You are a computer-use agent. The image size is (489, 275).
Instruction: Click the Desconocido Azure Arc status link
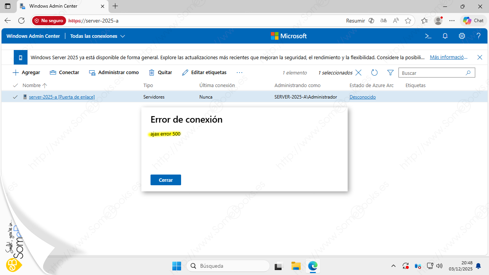coord(363,97)
